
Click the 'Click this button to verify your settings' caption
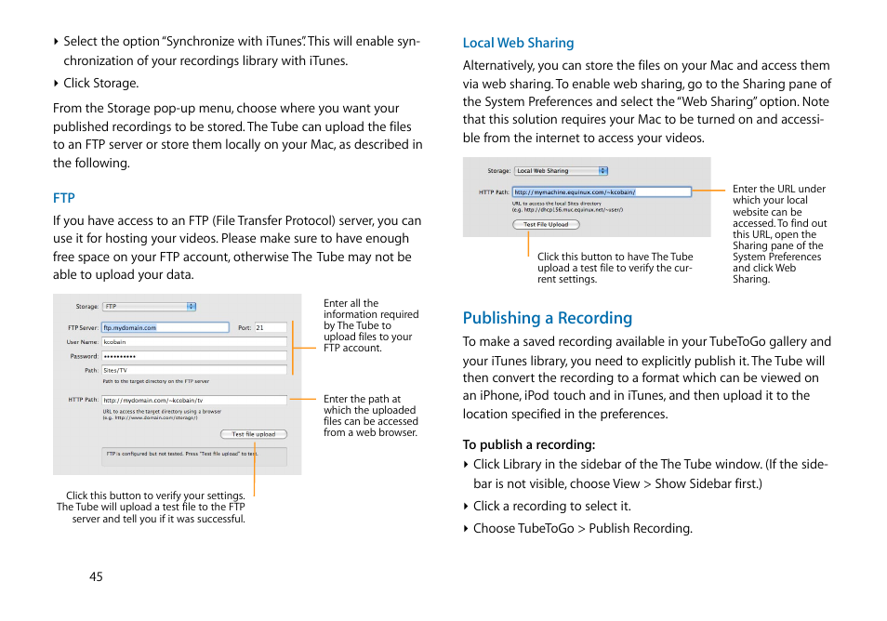[151, 508]
